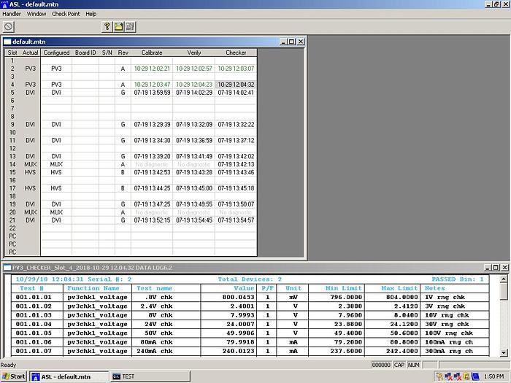The height and width of the screenshot is (383, 511).
Task: Open the Window menu
Action: point(36,14)
